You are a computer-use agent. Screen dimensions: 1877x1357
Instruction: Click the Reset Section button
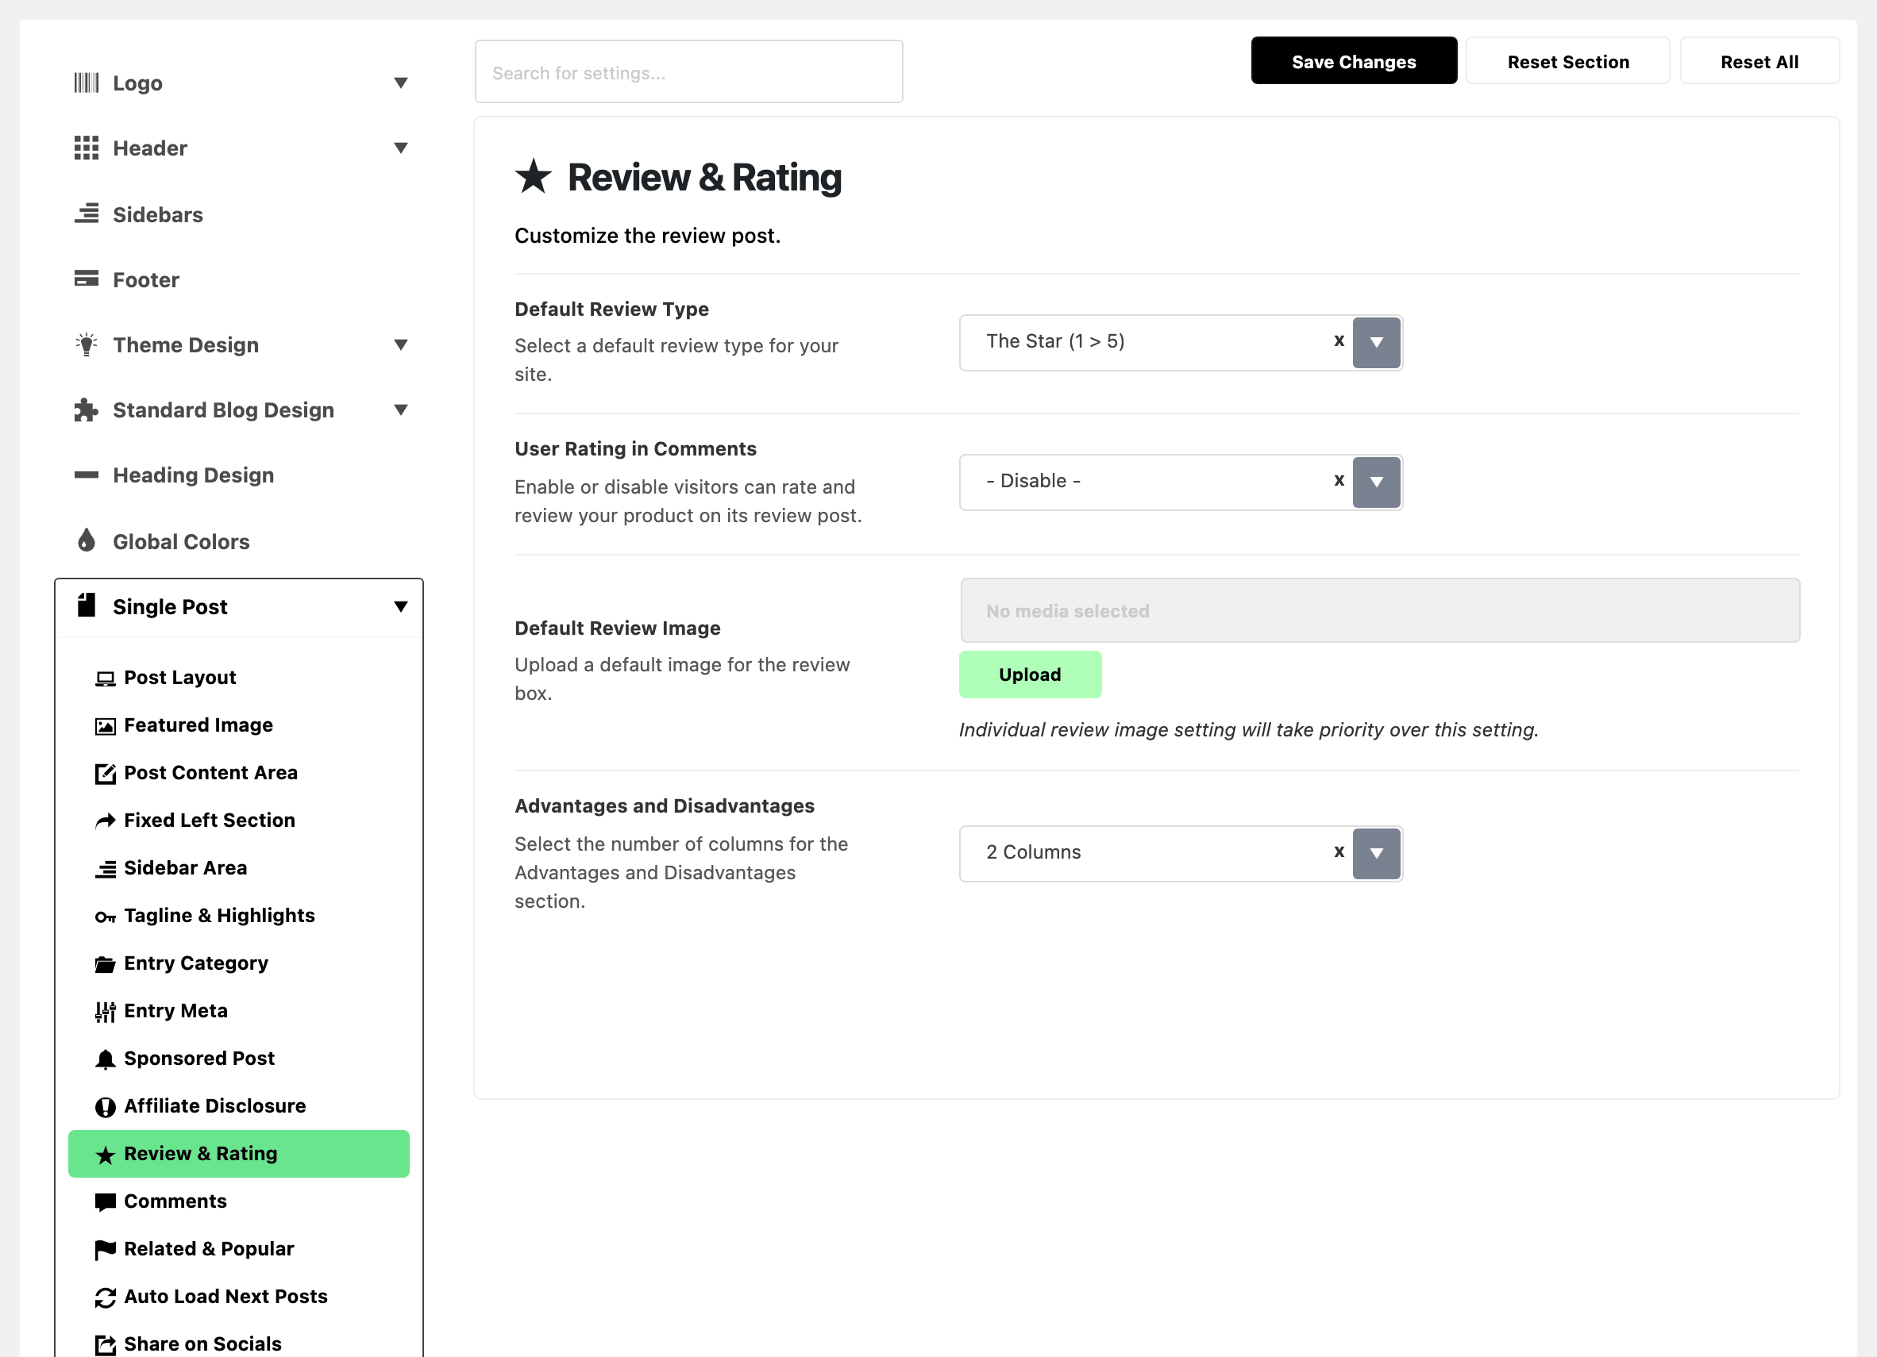pos(1568,61)
